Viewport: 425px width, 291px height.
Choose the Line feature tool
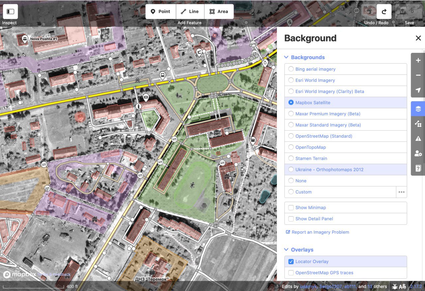190,11
